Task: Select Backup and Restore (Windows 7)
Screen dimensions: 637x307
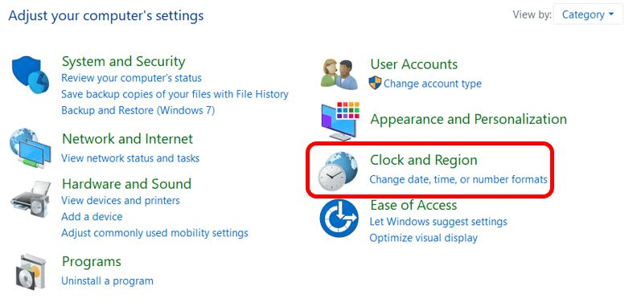Action: pos(138,110)
